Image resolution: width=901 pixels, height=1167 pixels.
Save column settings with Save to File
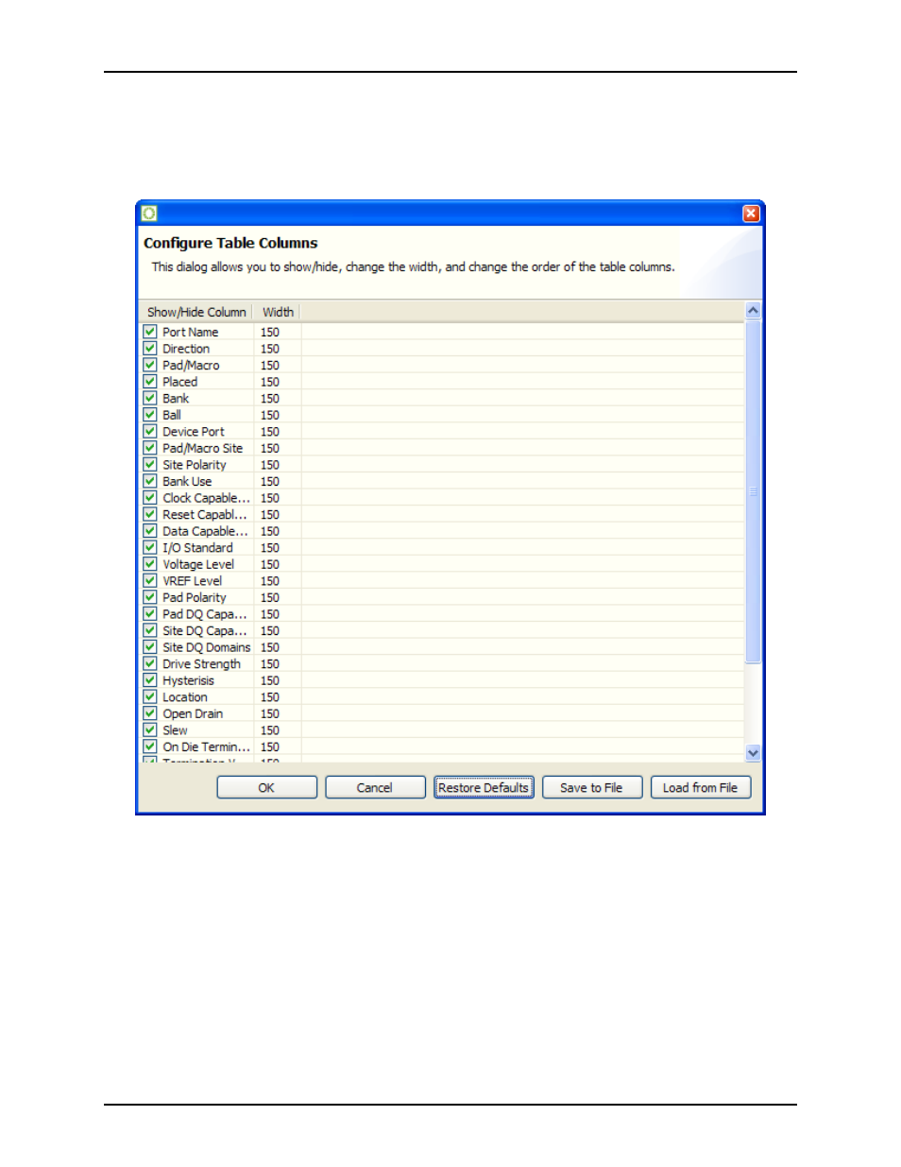pyautogui.click(x=591, y=787)
